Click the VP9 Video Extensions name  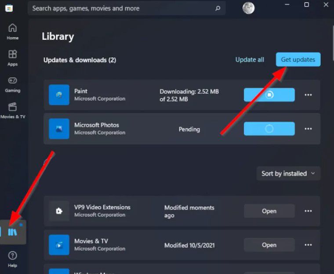(x=102, y=207)
